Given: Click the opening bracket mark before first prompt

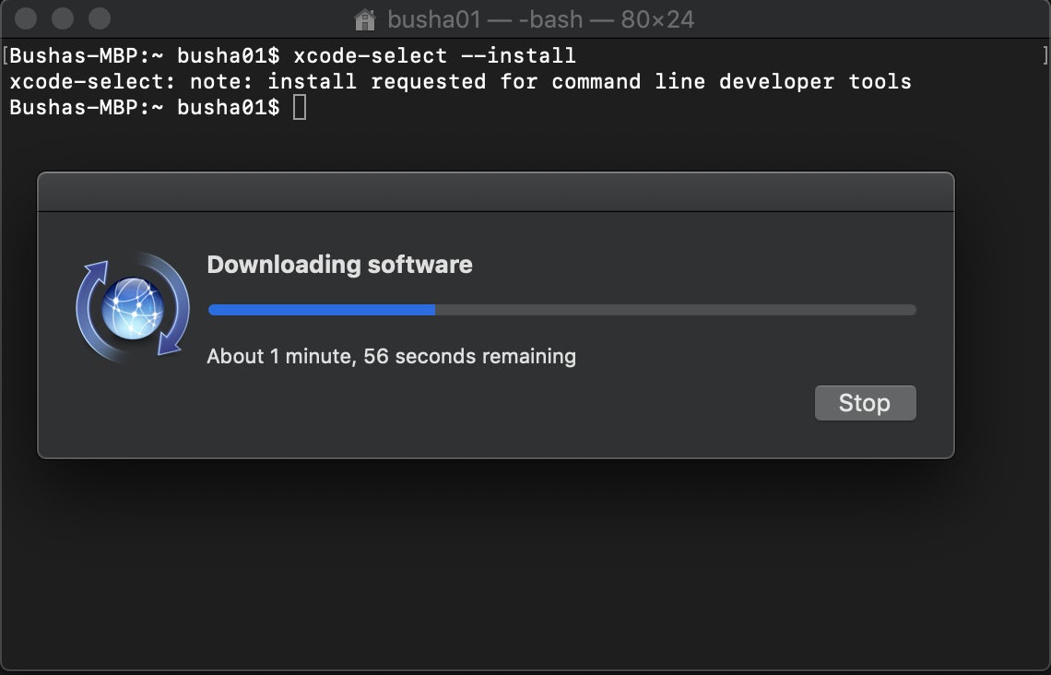Looking at the screenshot, I should click(6, 56).
